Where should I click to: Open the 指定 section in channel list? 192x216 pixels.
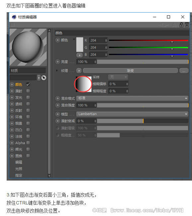coord(19,175)
